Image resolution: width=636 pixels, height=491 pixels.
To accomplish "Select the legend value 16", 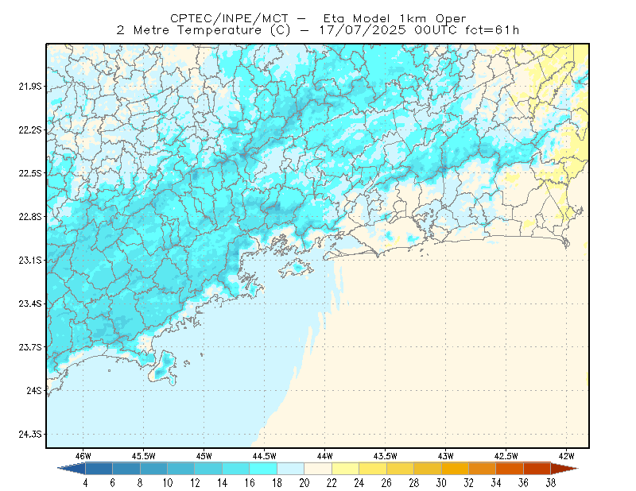I will [250, 483].
